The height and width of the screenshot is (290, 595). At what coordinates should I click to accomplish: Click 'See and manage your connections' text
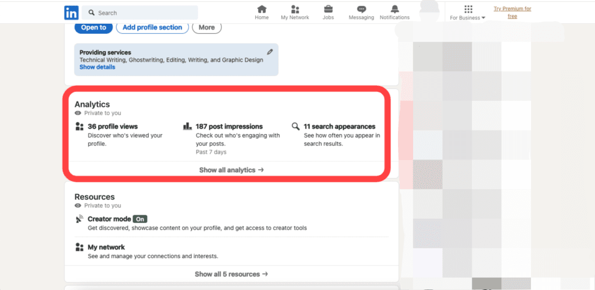(x=153, y=256)
